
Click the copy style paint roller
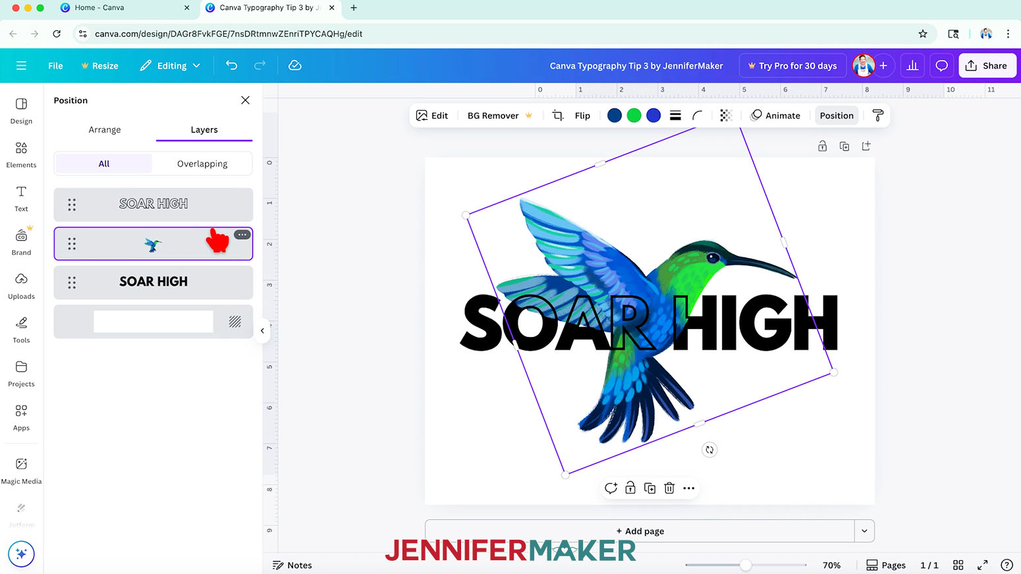(x=877, y=115)
